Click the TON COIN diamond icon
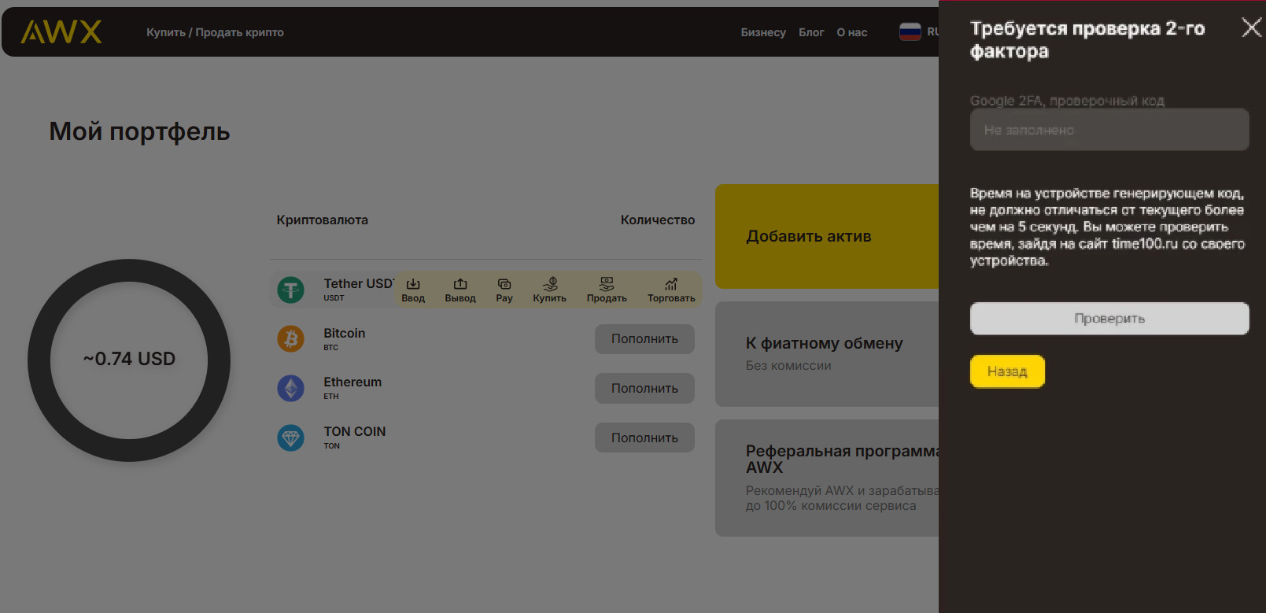1266x613 pixels. tap(291, 438)
